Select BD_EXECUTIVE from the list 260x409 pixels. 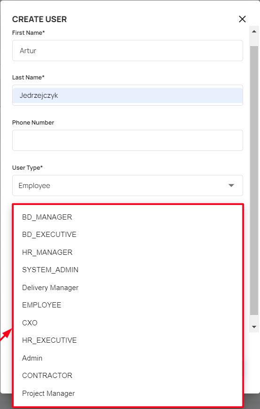pos(128,235)
